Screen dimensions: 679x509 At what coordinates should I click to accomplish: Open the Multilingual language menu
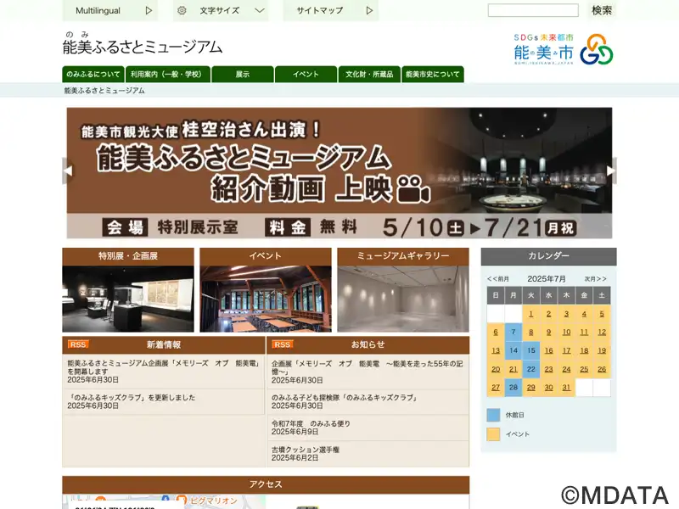(x=110, y=10)
